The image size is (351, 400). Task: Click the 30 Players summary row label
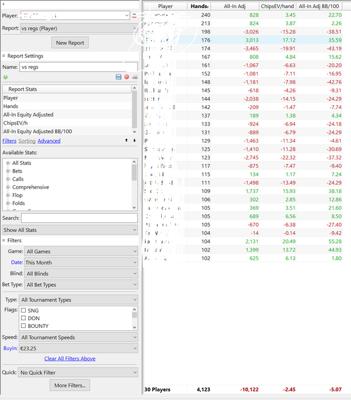[x=157, y=390]
